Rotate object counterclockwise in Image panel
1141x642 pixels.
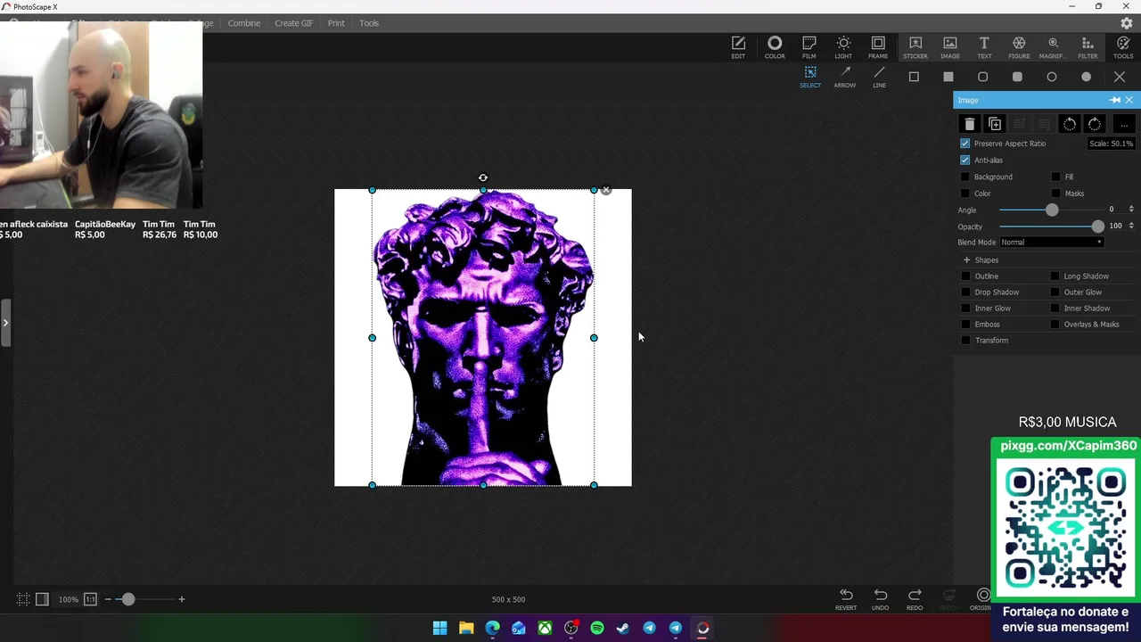1070,124
